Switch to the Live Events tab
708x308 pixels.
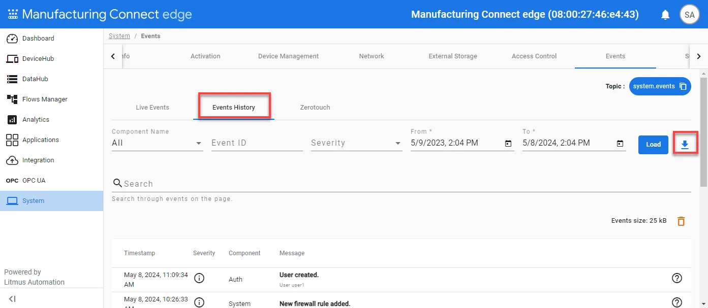click(x=152, y=108)
